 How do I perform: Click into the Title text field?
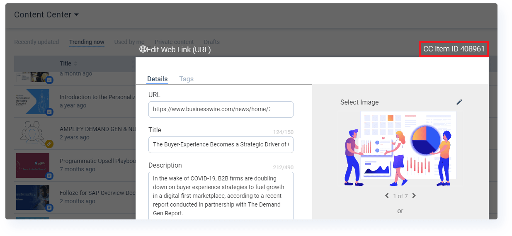click(221, 145)
